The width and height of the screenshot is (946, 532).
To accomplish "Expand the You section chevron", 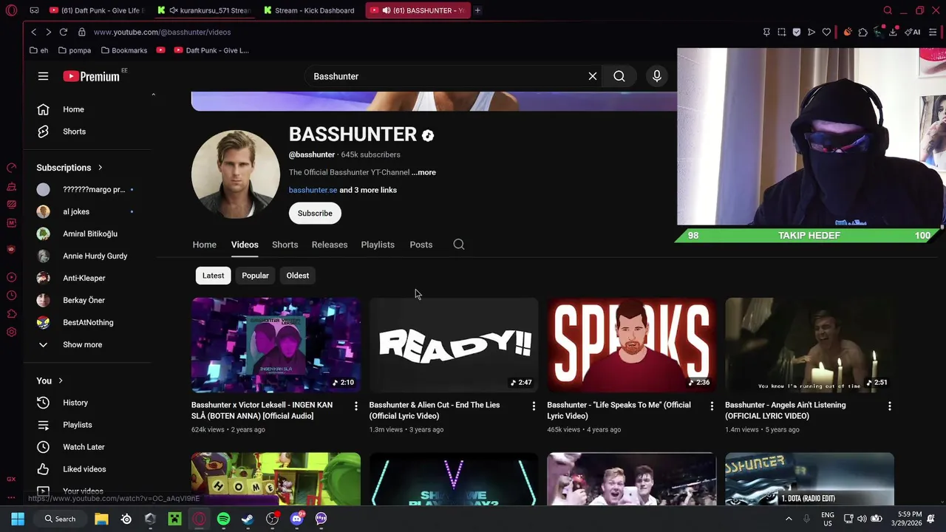I will coord(61,381).
